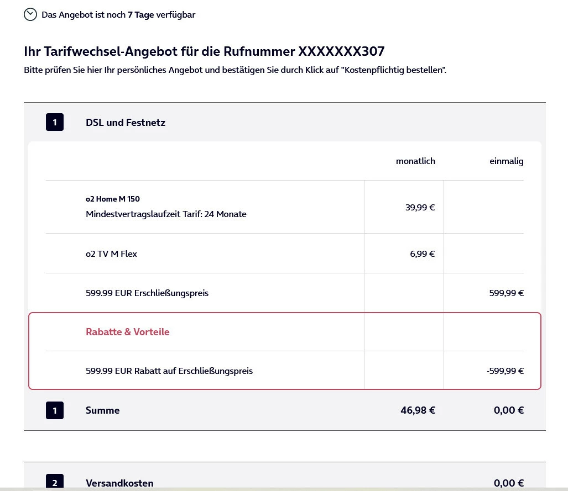This screenshot has height=491, width=568.
Task: Click the number 2 badge beside Versandkosten
Action: [x=55, y=483]
